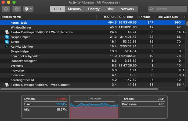Click the green zoom window button
Image resolution: width=188 pixels, height=121 pixels.
point(14,2)
